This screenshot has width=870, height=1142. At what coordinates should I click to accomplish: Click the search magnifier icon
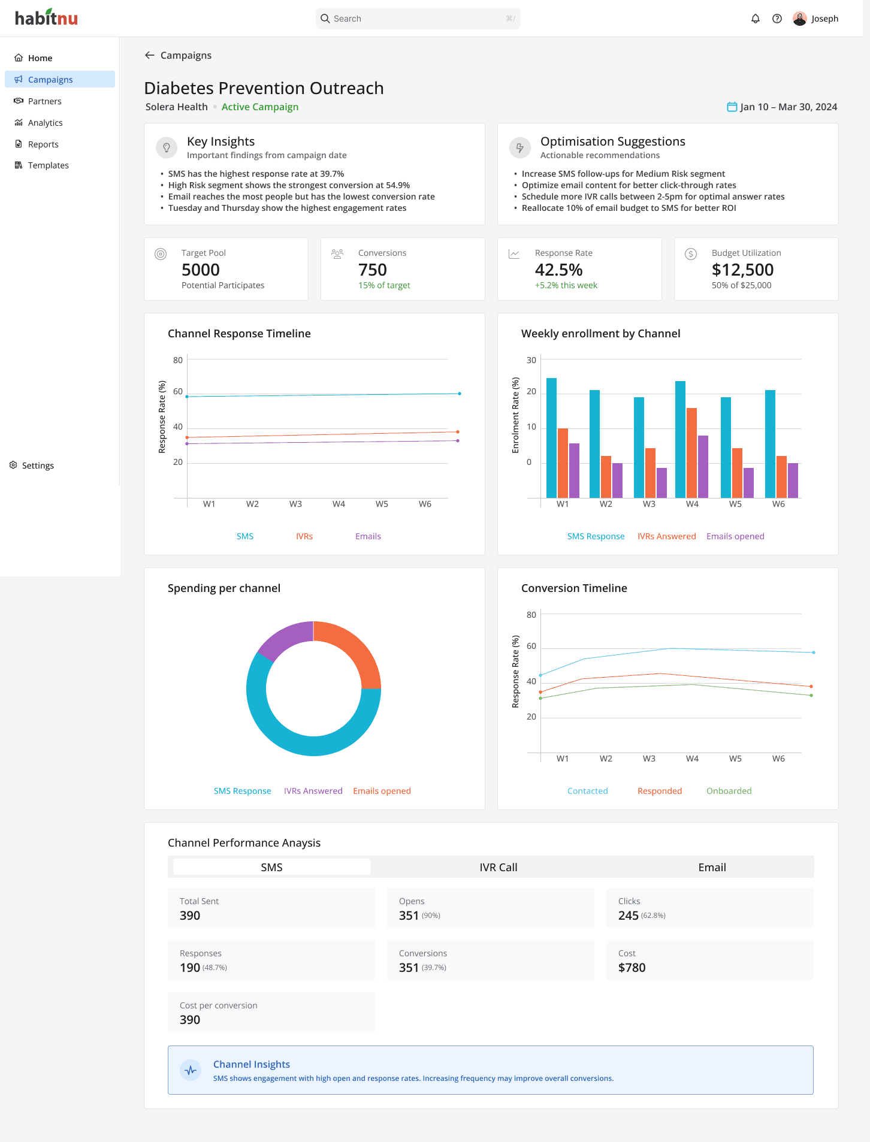[x=325, y=19]
